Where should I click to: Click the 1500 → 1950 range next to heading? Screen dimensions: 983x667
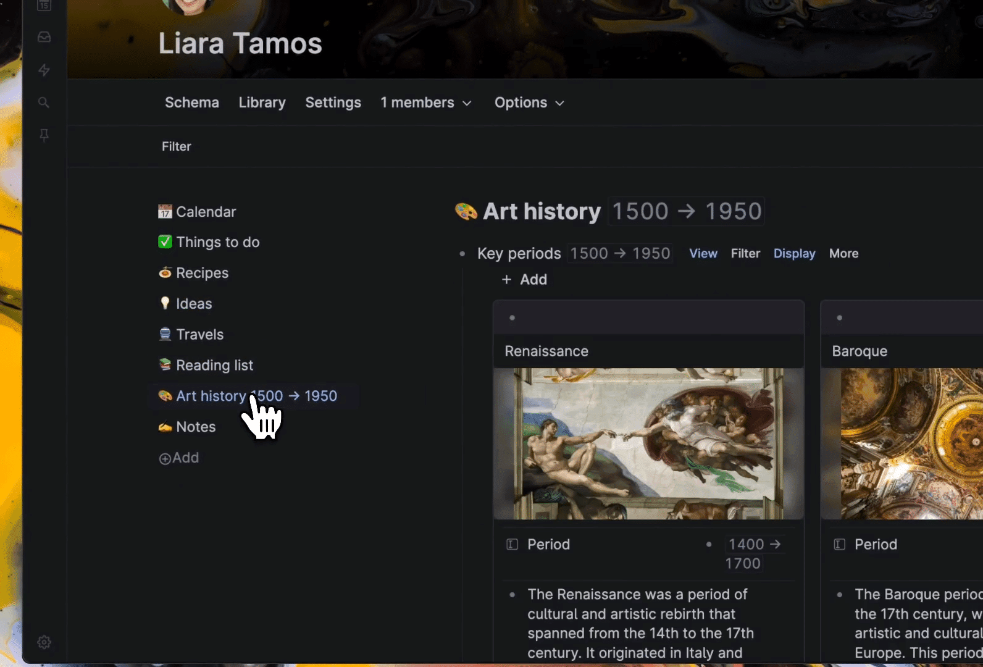pos(687,211)
